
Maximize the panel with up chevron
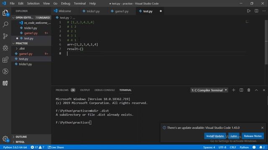click(x=256, y=90)
